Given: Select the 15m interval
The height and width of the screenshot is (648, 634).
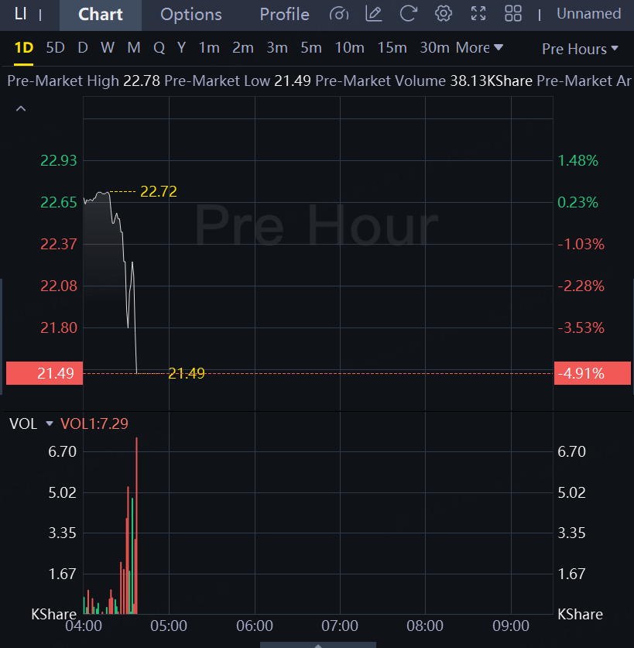Looking at the screenshot, I should [392, 48].
